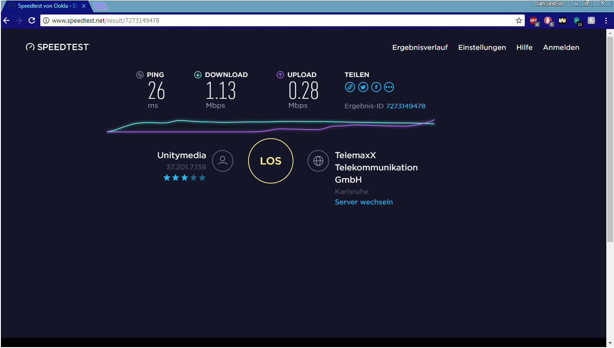The image size is (614, 348).
Task: Click the result speed graph
Action: (271, 126)
